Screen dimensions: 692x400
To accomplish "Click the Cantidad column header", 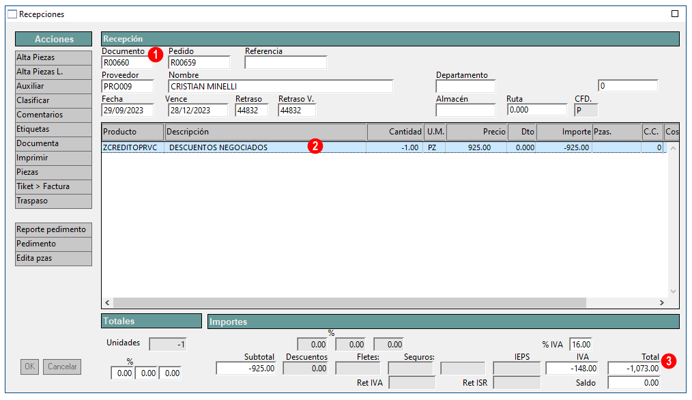I will click(395, 132).
